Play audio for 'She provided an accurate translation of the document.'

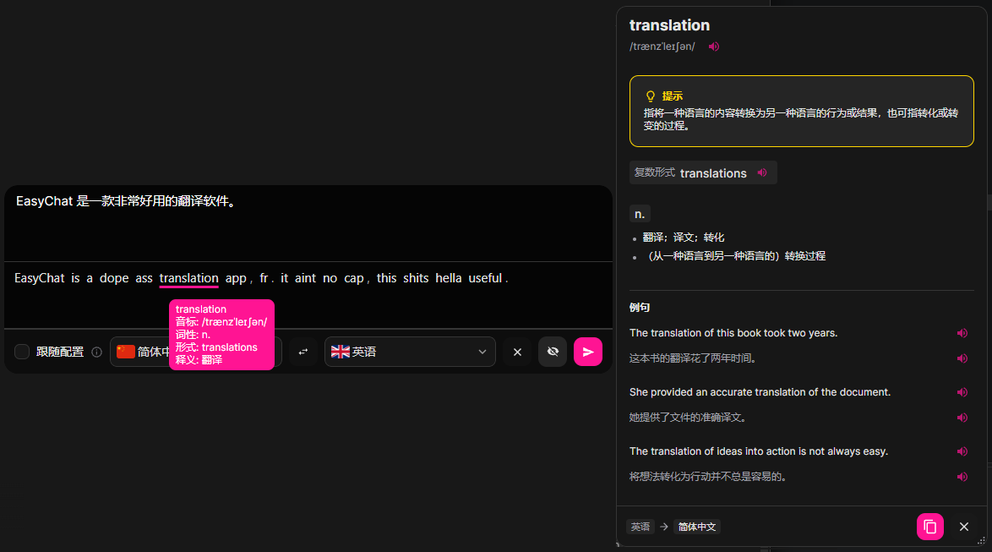coord(962,392)
